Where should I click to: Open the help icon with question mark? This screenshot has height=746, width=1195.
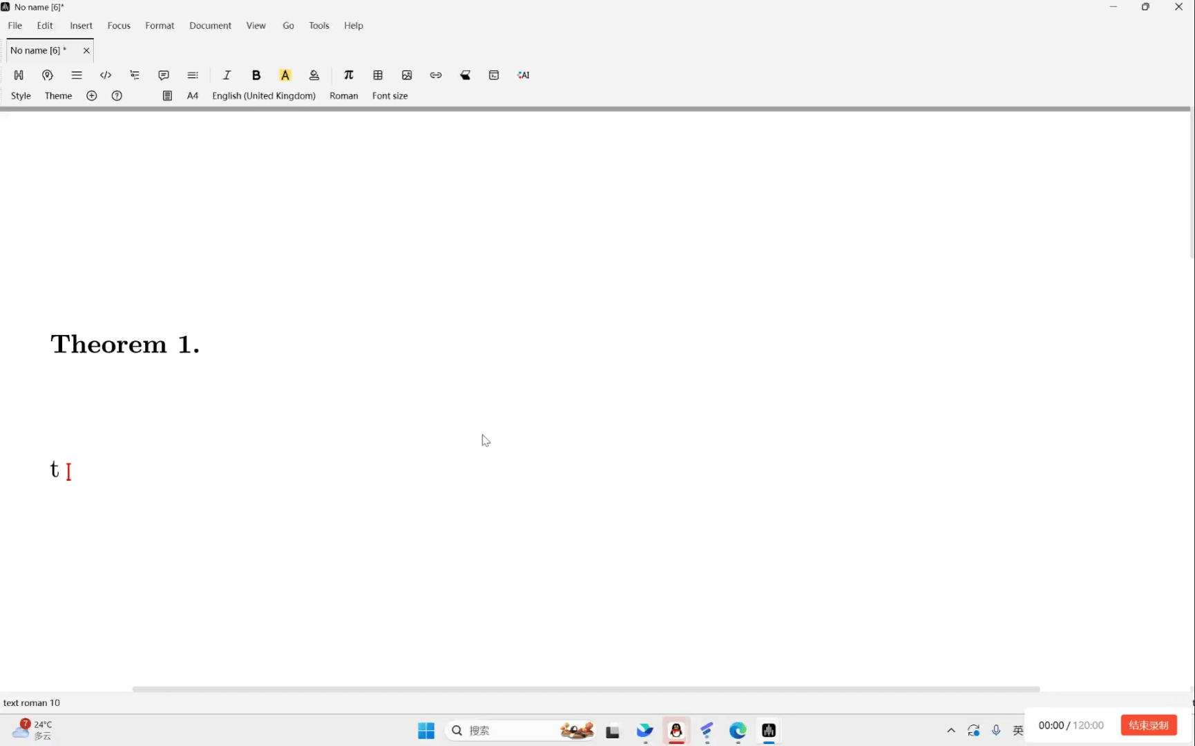[x=117, y=96]
